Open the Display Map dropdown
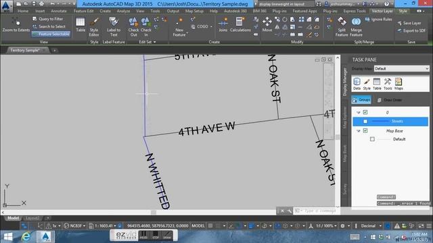433x243 pixels. [401, 69]
